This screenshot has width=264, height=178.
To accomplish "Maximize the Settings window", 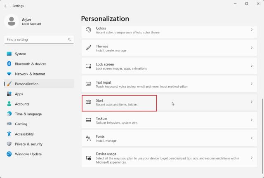I will 247,4.
